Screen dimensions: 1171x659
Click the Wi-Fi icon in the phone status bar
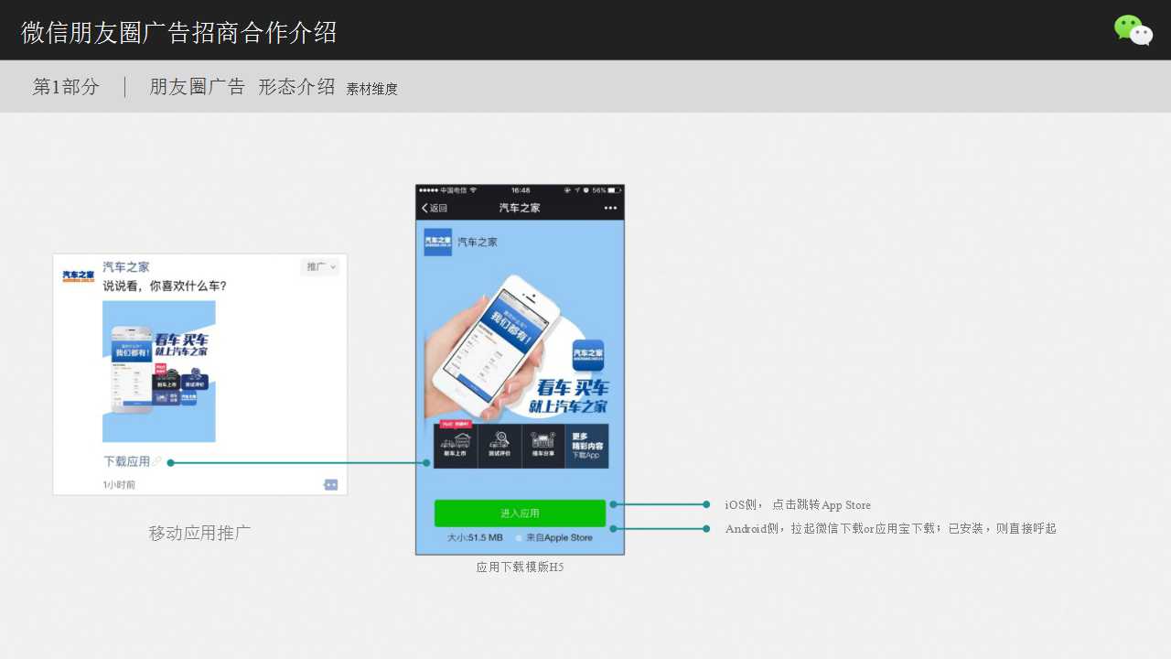pos(472,189)
